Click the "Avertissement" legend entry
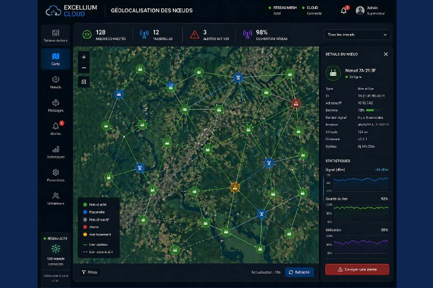The height and width of the screenshot is (288, 433). 97,234
